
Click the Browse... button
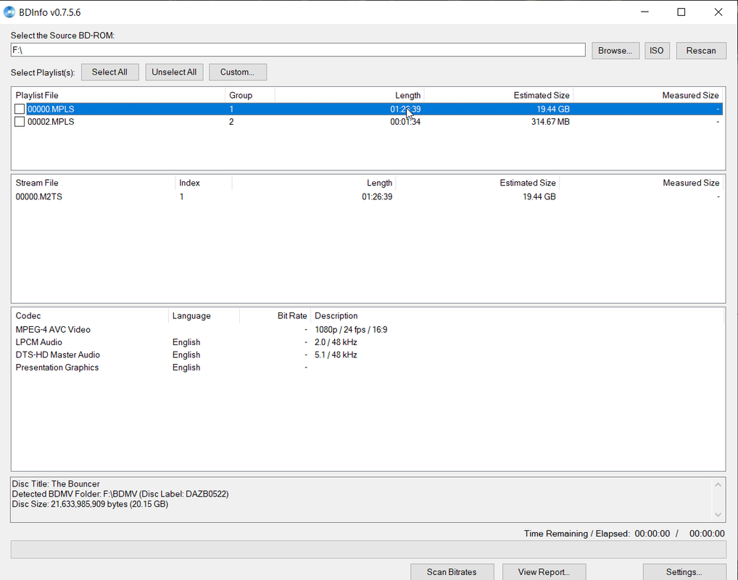click(x=615, y=50)
